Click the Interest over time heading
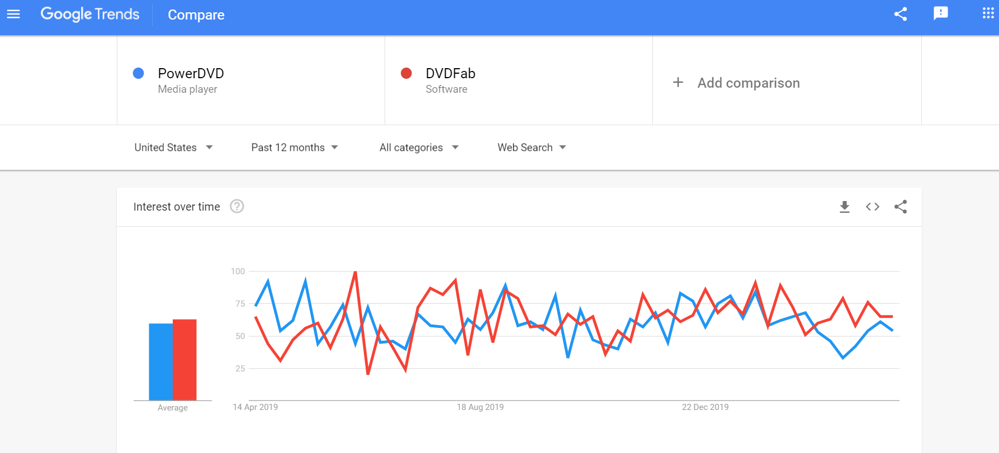The image size is (999, 453). (x=177, y=207)
